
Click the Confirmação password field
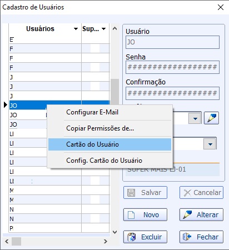click(x=172, y=93)
